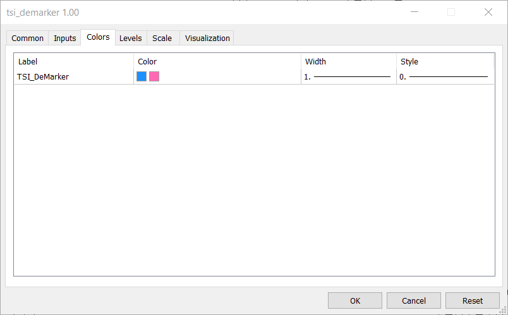Click the Width column header
The width and height of the screenshot is (508, 315).
[349, 61]
